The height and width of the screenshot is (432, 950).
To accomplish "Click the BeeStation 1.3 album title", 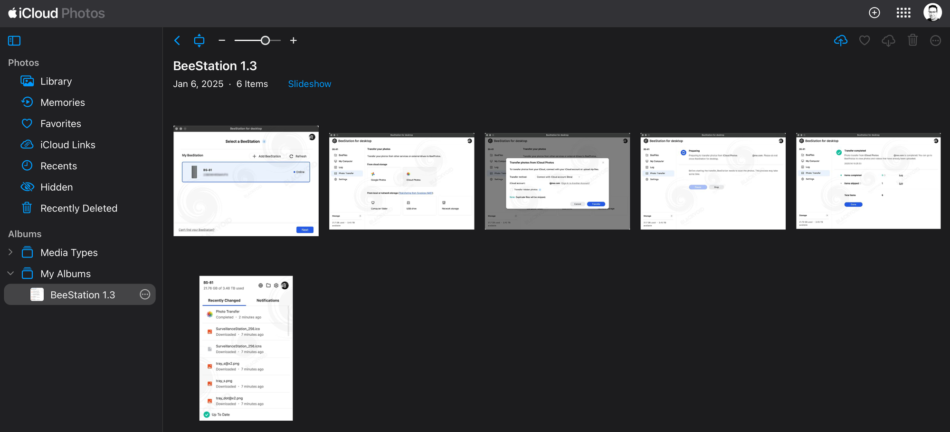I will pos(215,66).
